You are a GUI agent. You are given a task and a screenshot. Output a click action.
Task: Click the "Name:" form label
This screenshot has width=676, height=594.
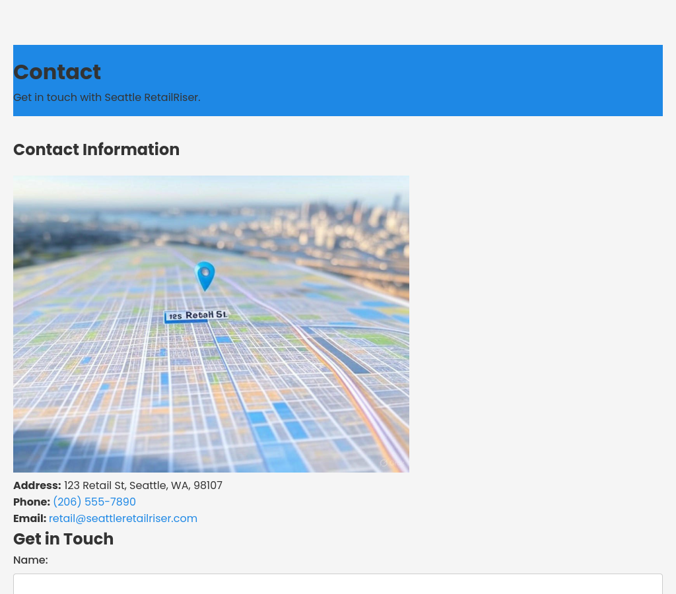click(30, 560)
